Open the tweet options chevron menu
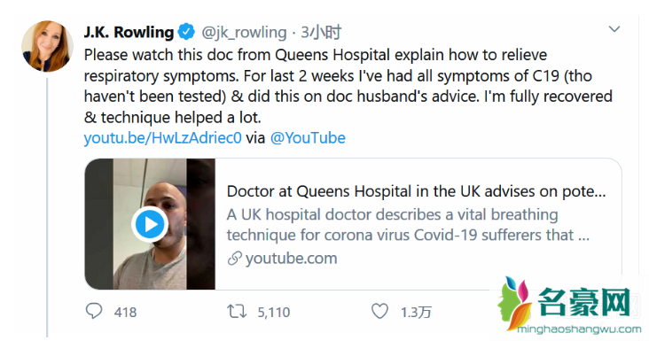The width and height of the screenshot is (649, 341). click(614, 29)
